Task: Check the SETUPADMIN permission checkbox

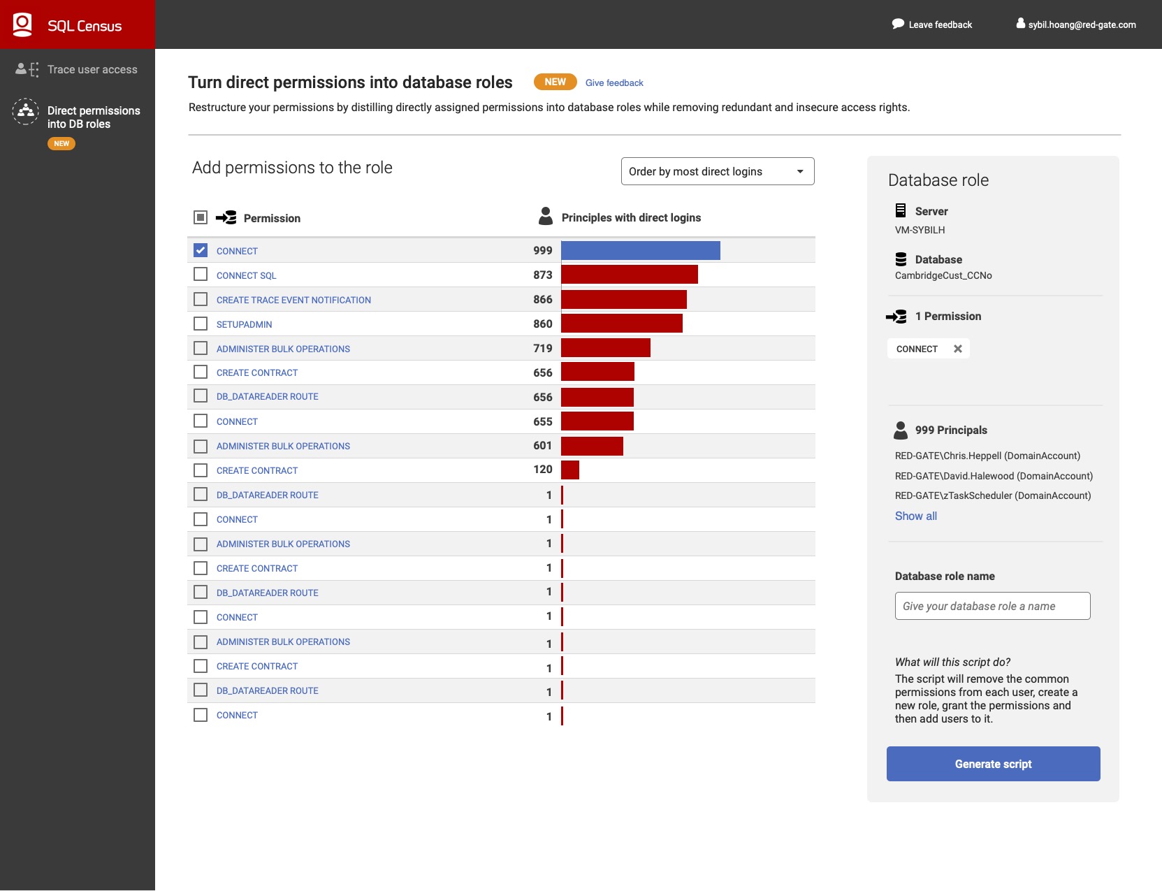Action: 201,323
